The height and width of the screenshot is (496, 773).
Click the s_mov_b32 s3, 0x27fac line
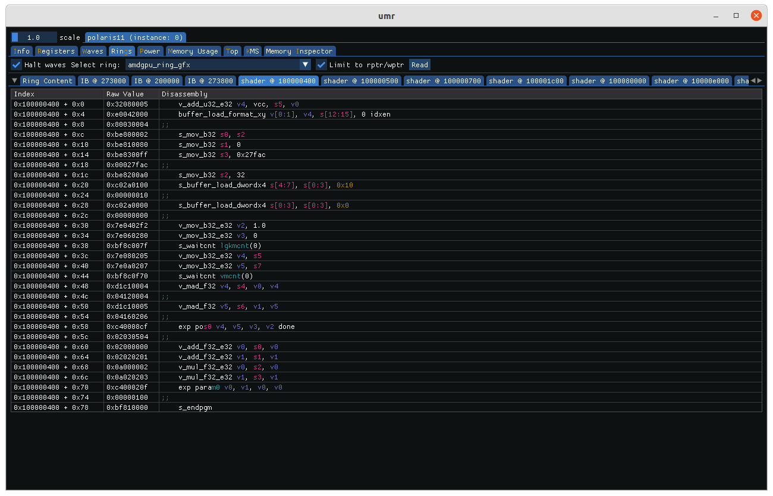[222, 155]
